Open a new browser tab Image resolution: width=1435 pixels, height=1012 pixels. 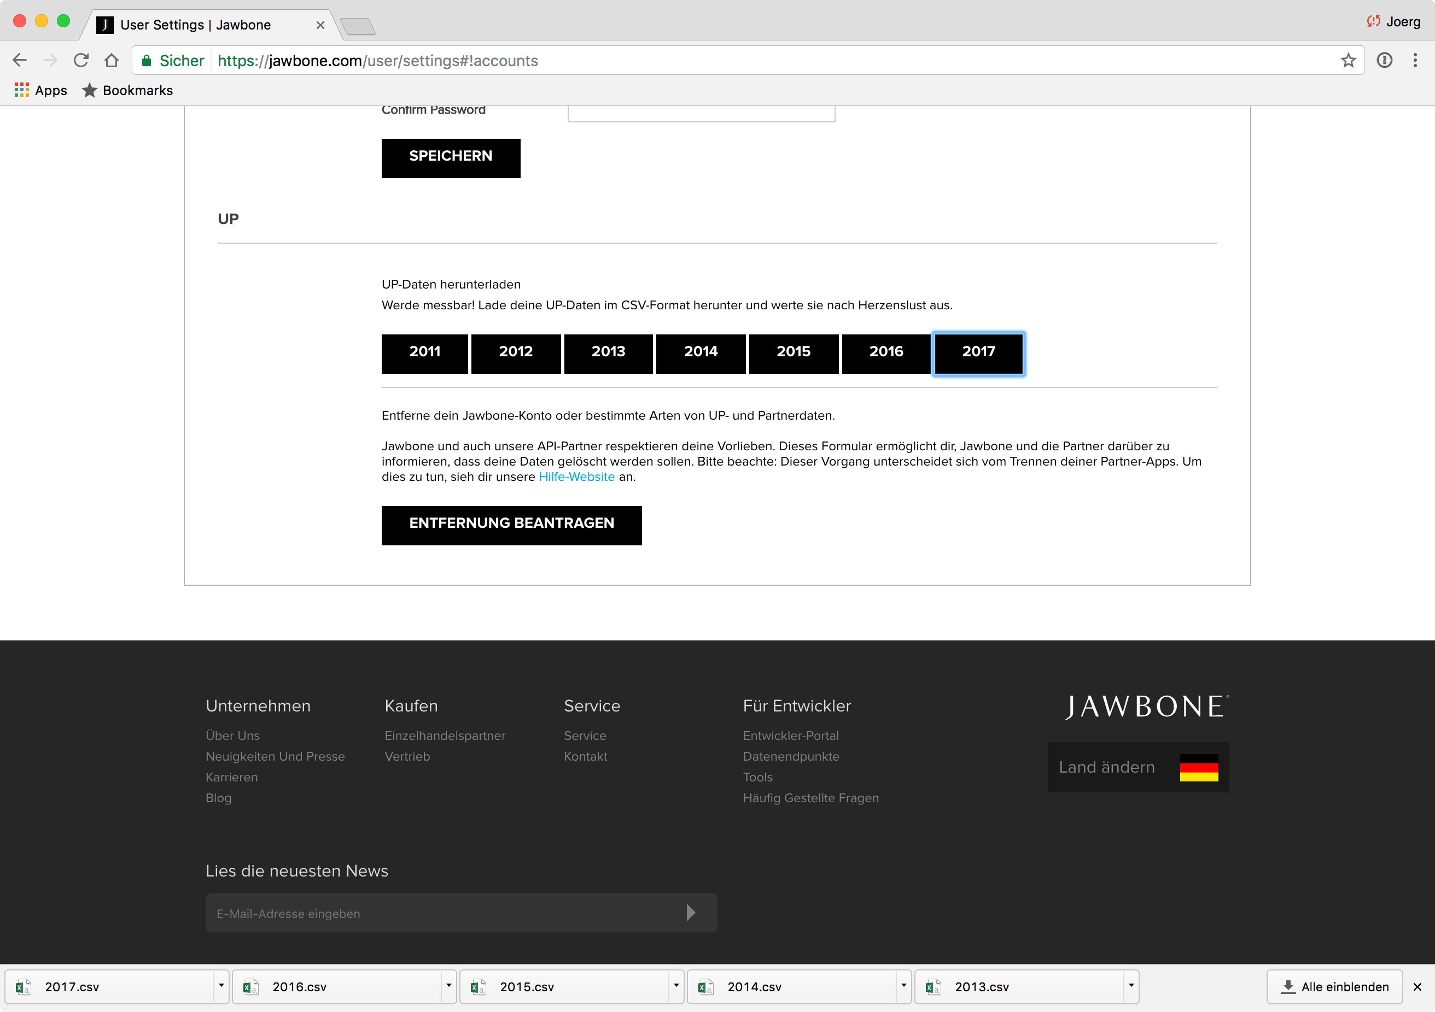click(358, 26)
